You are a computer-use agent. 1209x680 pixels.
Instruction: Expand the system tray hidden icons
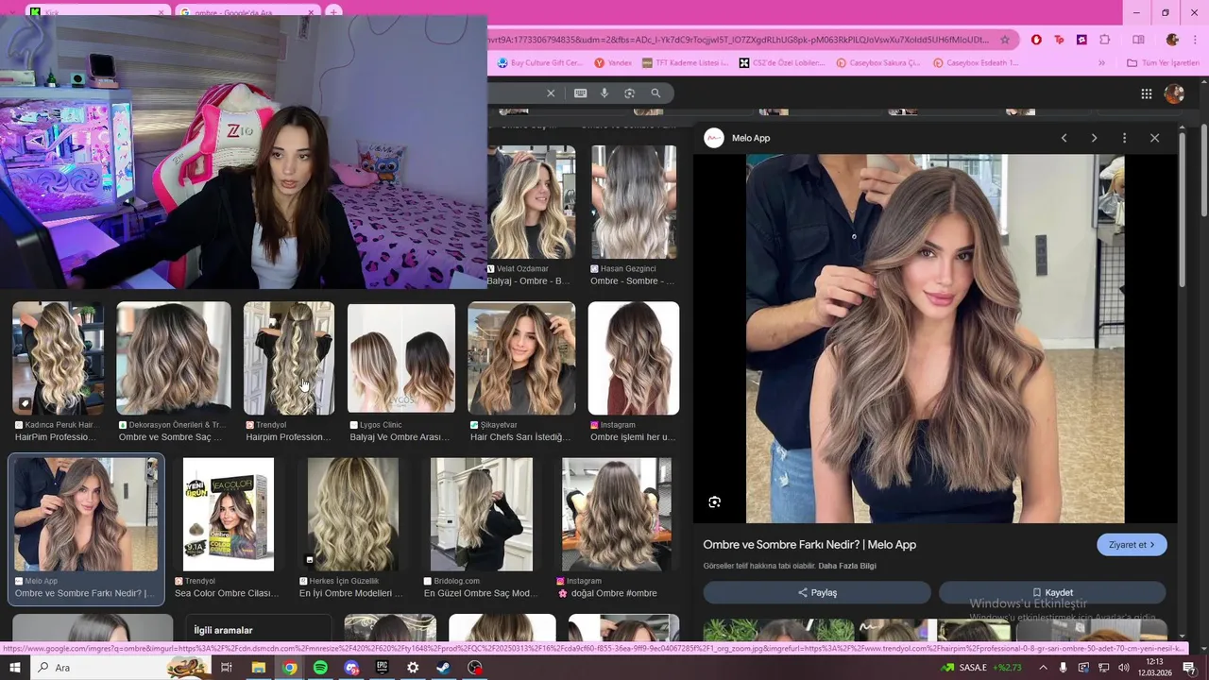click(x=1044, y=668)
